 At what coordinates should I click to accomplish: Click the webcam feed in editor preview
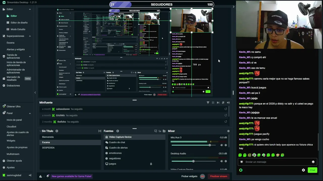tap(192, 20)
